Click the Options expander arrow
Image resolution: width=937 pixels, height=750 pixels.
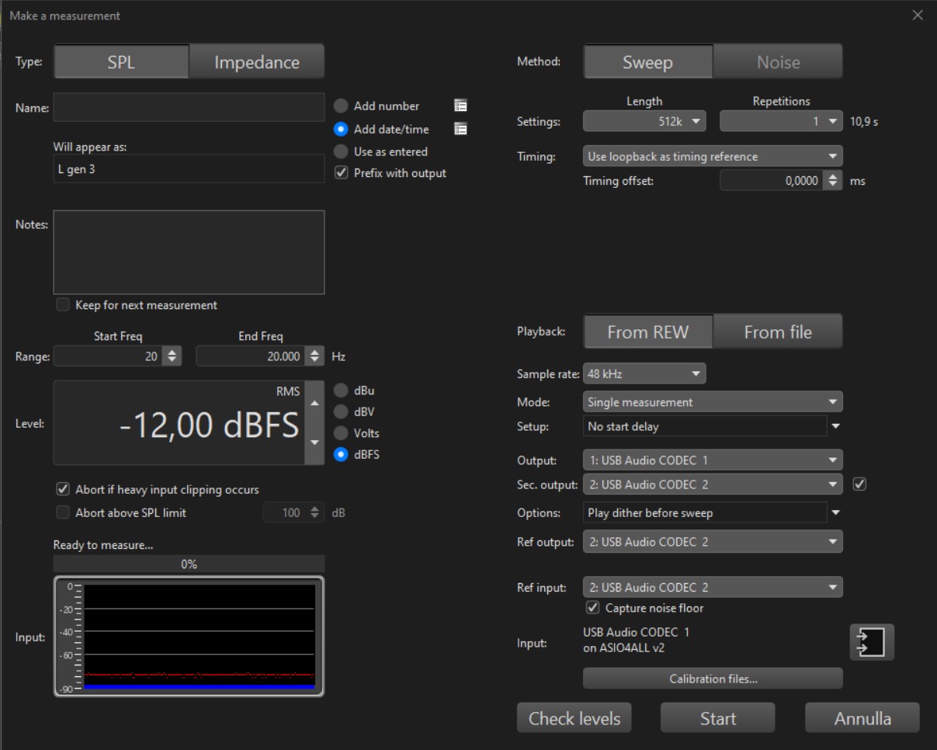[x=835, y=512]
